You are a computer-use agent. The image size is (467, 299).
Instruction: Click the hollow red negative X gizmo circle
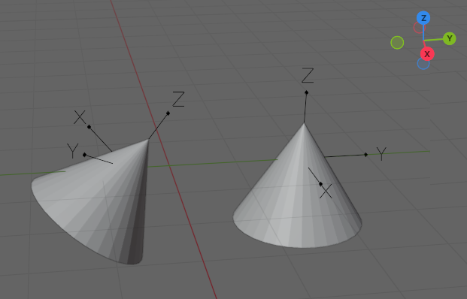point(419,27)
